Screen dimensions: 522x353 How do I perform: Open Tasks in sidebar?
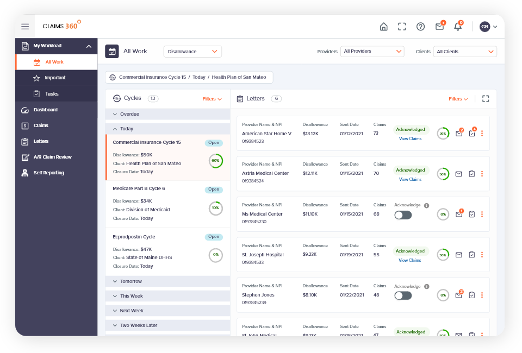pos(56,94)
